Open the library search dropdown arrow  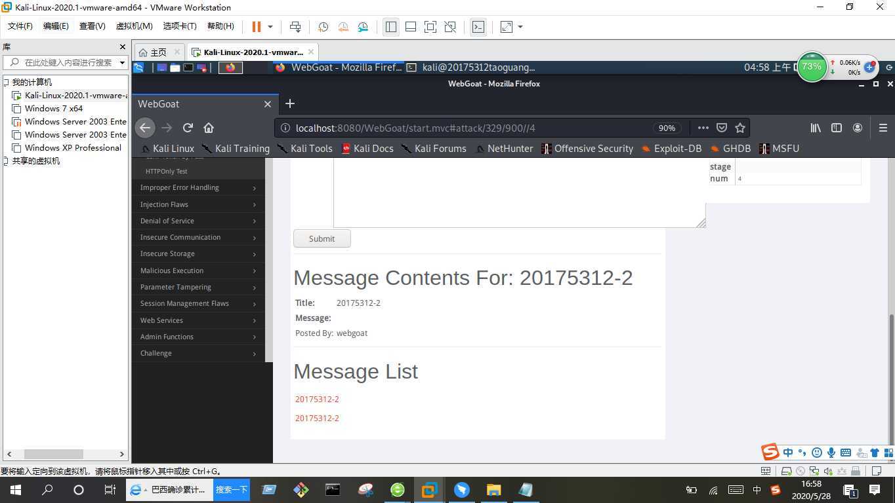point(122,63)
